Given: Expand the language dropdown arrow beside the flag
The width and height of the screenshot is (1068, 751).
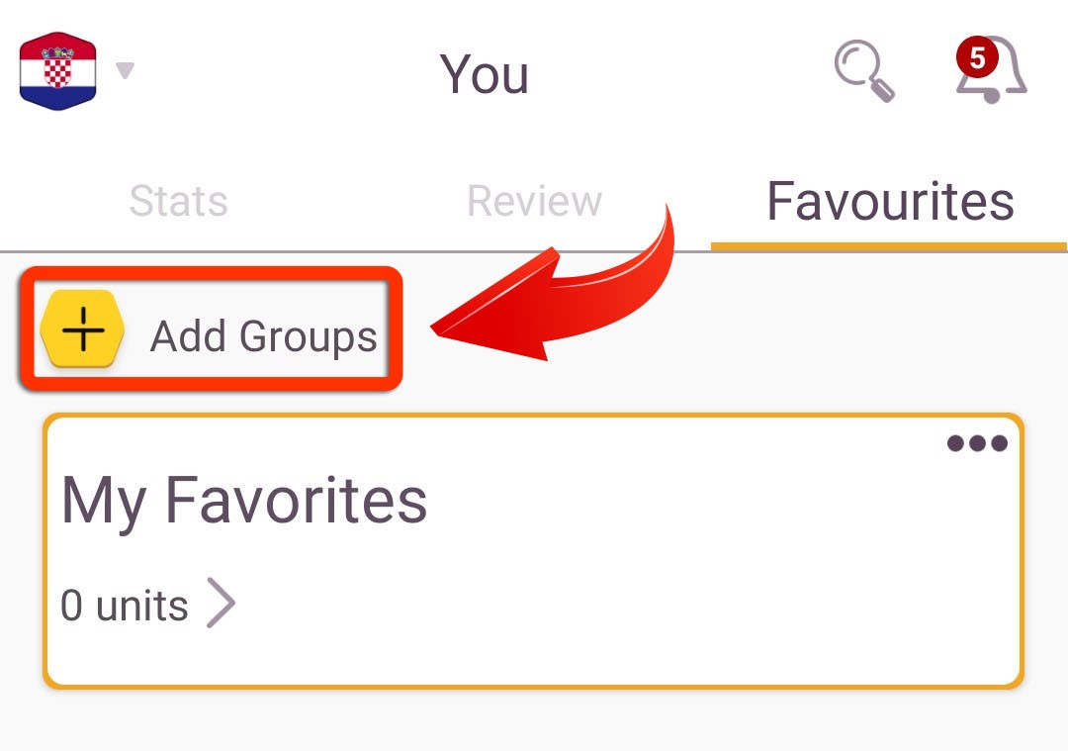Looking at the screenshot, I should (x=125, y=70).
